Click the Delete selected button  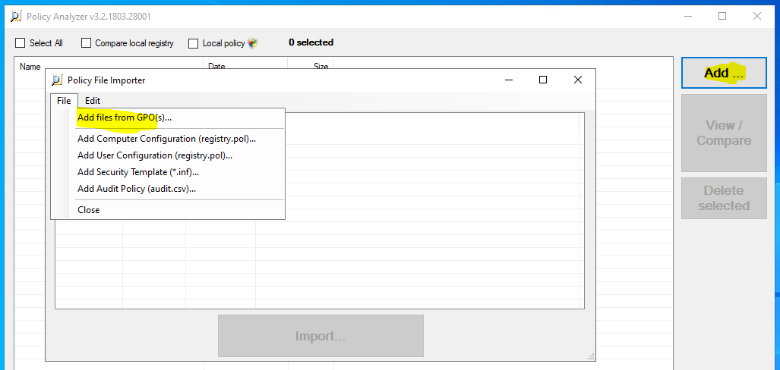pyautogui.click(x=724, y=198)
